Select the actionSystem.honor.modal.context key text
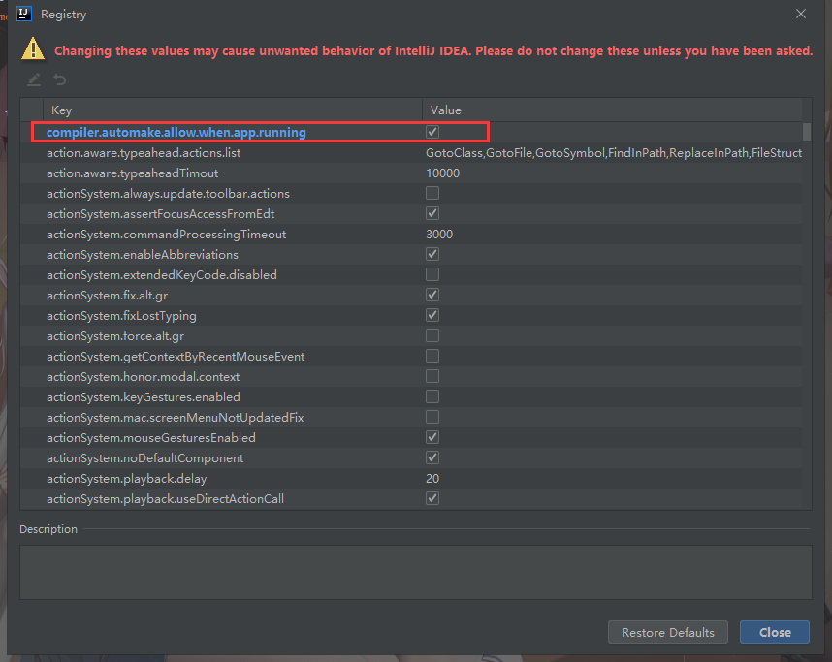This screenshot has height=662, width=832. [x=143, y=377]
